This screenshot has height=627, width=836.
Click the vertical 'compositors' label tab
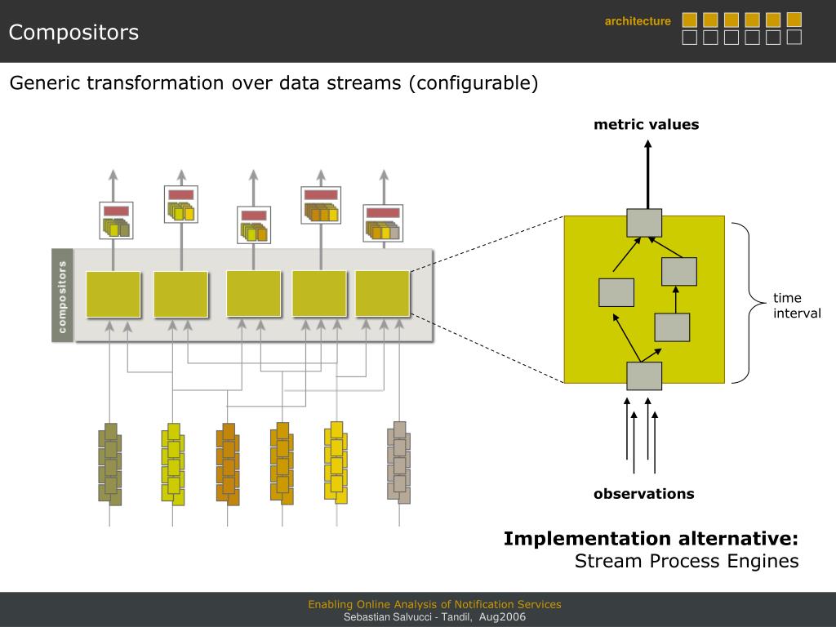[x=62, y=296]
